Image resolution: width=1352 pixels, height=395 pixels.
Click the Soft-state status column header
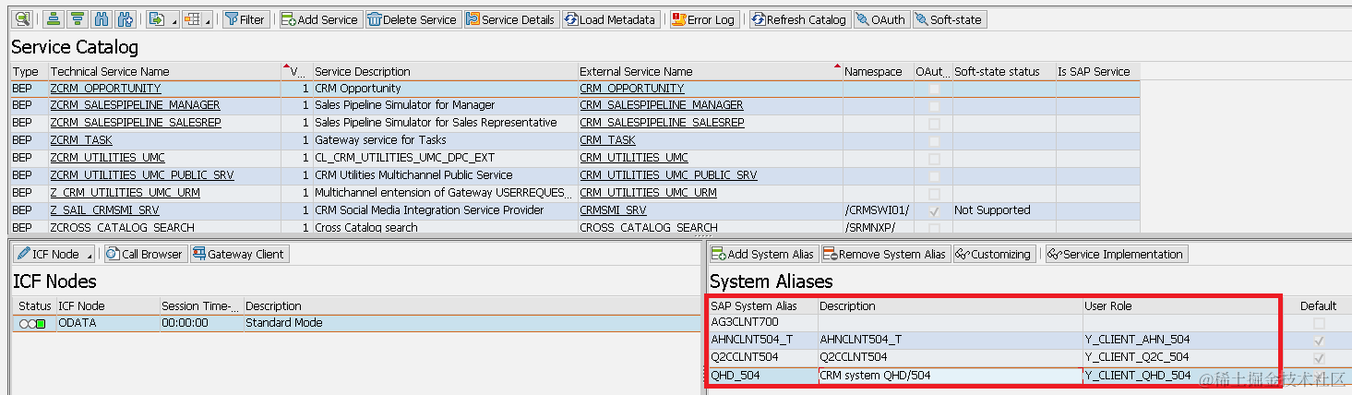click(x=1003, y=71)
